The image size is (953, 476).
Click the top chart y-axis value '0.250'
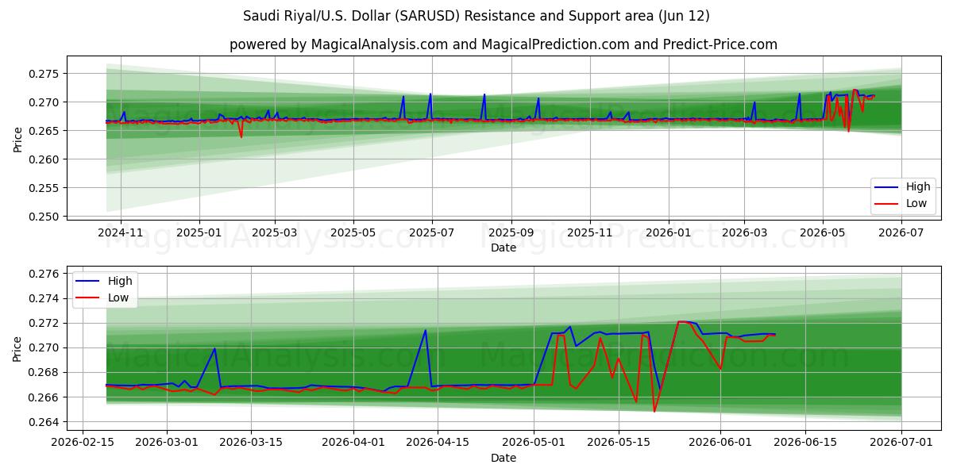tap(45, 217)
